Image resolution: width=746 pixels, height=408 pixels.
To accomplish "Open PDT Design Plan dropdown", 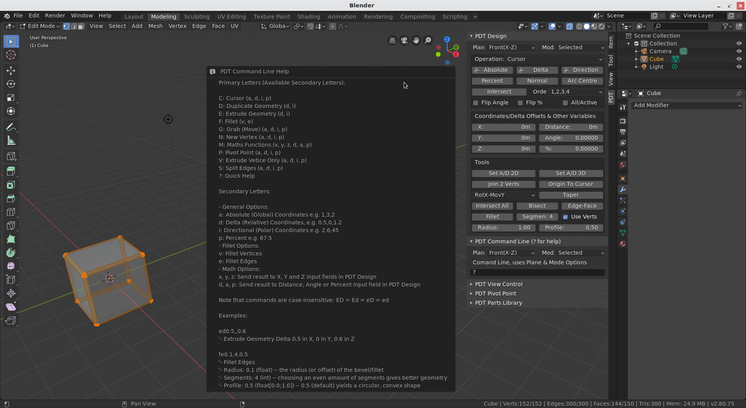I will [511, 47].
